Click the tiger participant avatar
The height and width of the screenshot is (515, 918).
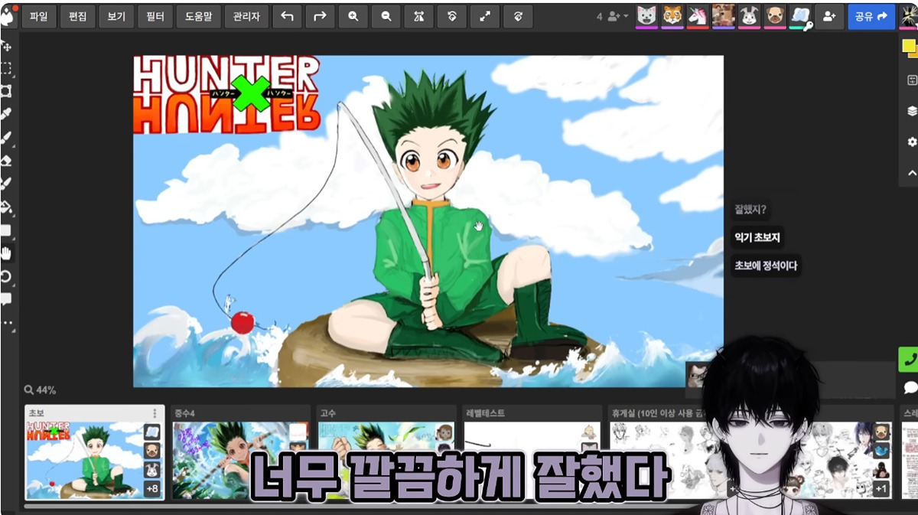pyautogui.click(x=672, y=15)
